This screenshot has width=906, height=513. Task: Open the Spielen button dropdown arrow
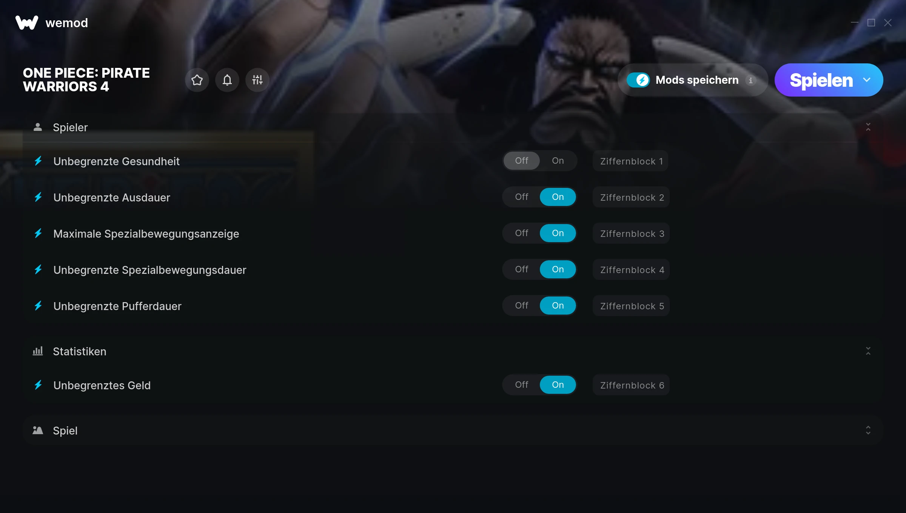pyautogui.click(x=867, y=80)
